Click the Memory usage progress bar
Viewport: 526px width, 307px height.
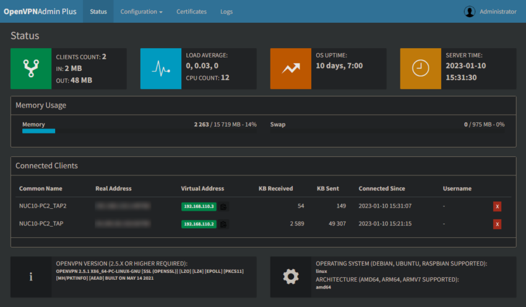[x=140, y=131]
